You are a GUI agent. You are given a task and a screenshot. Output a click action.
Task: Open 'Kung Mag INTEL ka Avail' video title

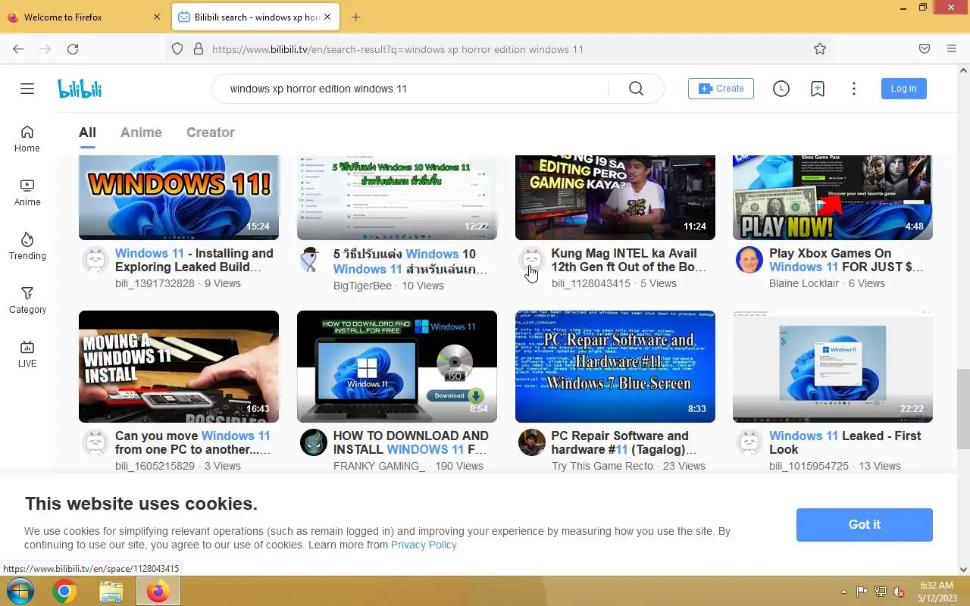628,260
